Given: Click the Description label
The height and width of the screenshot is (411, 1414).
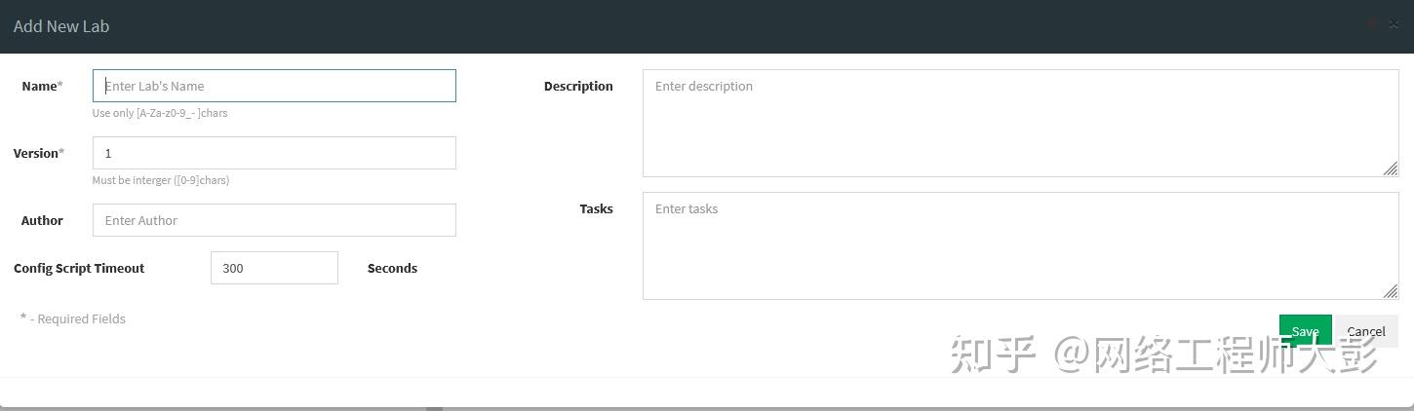Looking at the screenshot, I should point(578,86).
